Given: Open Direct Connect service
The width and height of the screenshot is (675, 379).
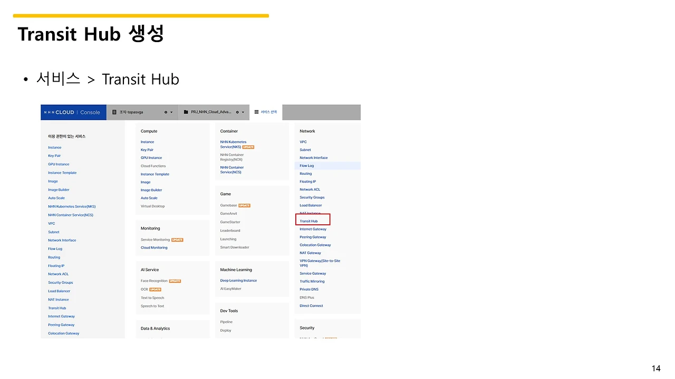Looking at the screenshot, I should [312, 306].
